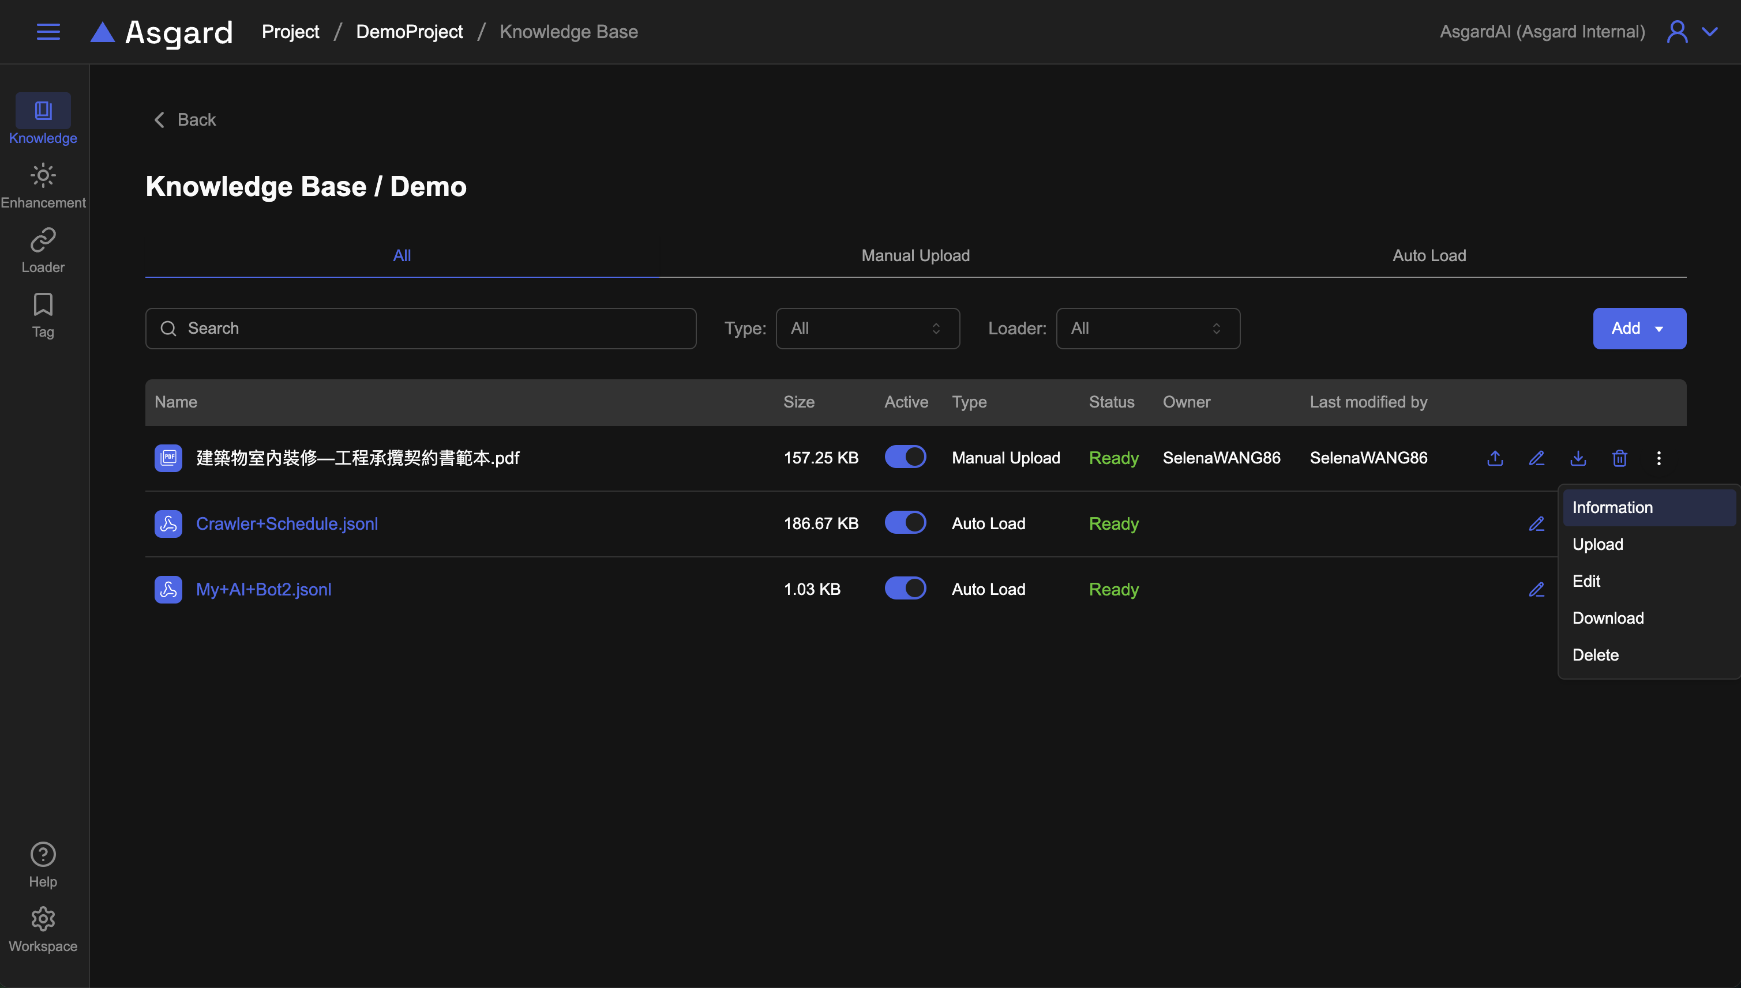Image resolution: width=1741 pixels, height=988 pixels.
Task: Click the download icon on the PDF row
Action: tap(1578, 458)
